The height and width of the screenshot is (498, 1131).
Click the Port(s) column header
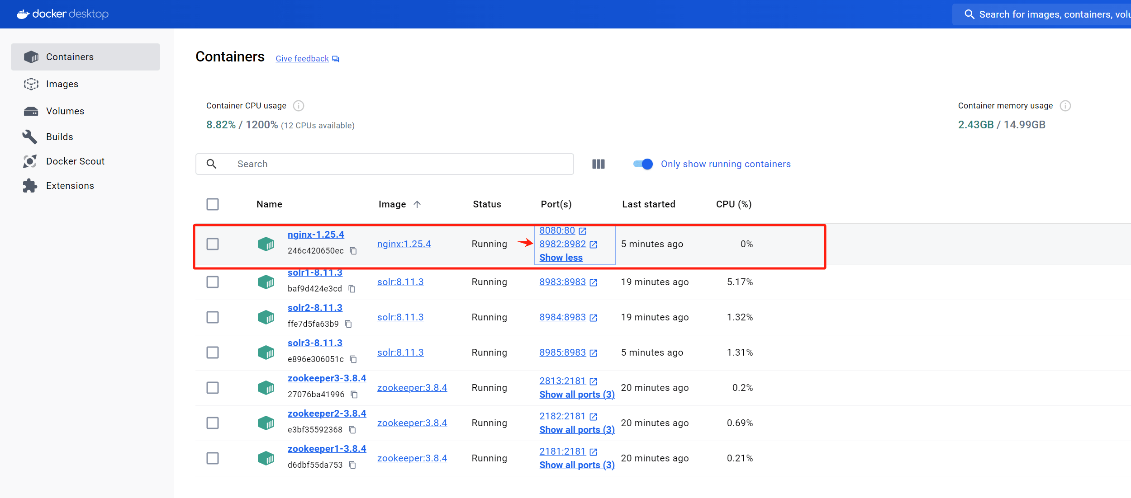(x=556, y=204)
